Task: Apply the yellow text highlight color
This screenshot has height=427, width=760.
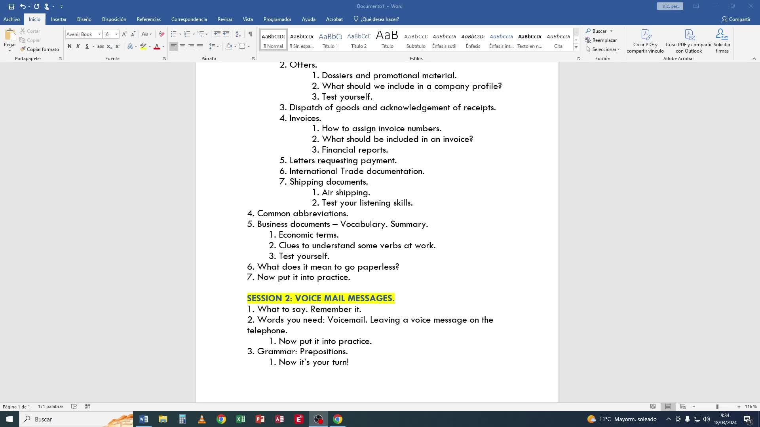Action: tap(143, 47)
